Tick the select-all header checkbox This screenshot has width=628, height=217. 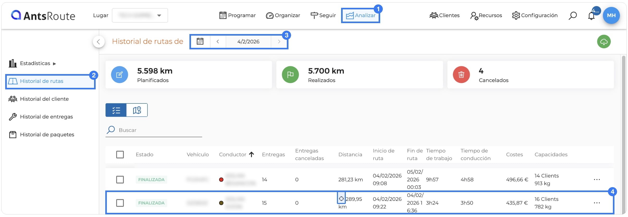point(120,155)
